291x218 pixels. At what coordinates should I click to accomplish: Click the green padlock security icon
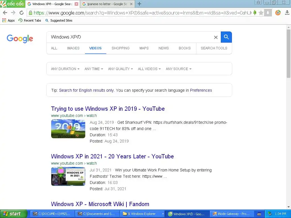tap(30, 12)
